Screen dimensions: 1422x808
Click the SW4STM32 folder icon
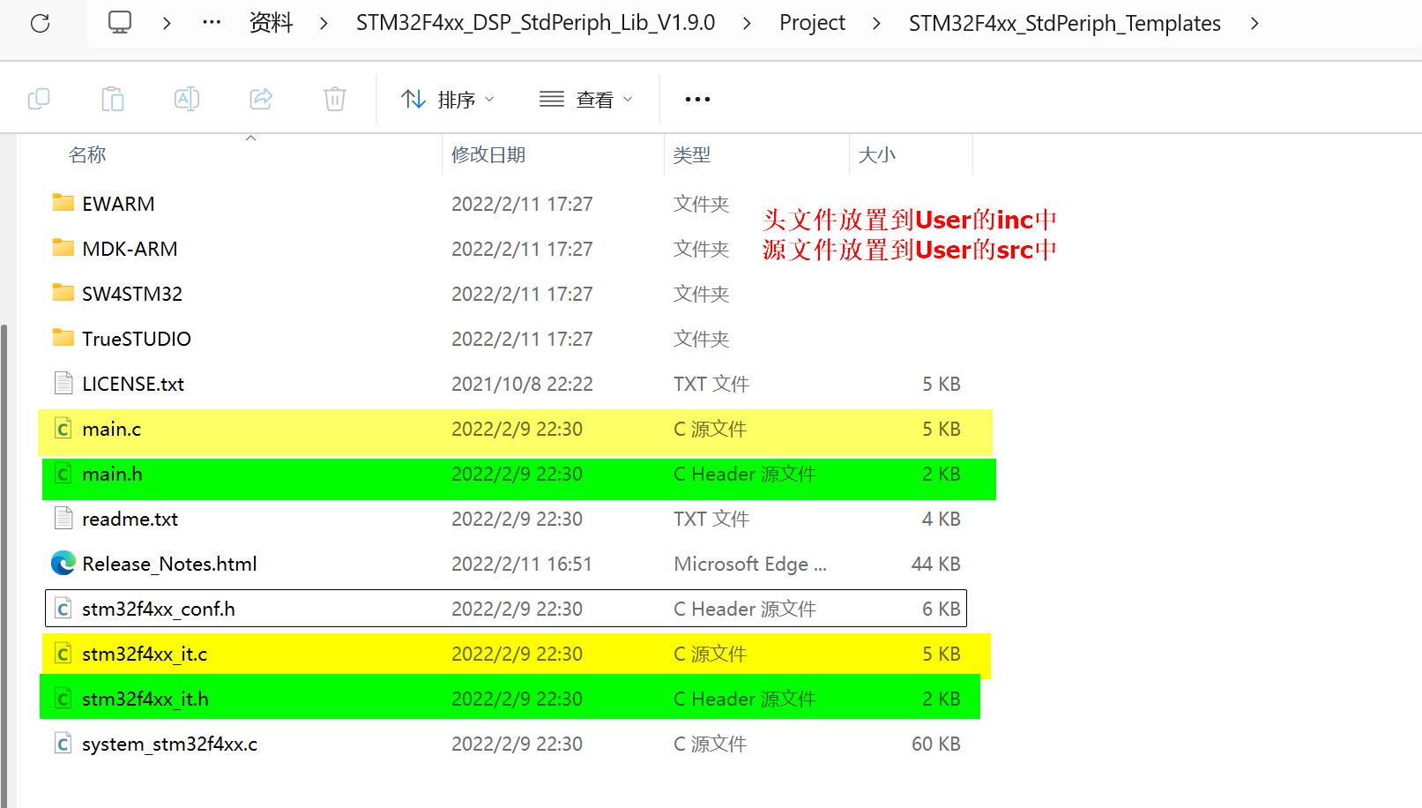click(63, 293)
